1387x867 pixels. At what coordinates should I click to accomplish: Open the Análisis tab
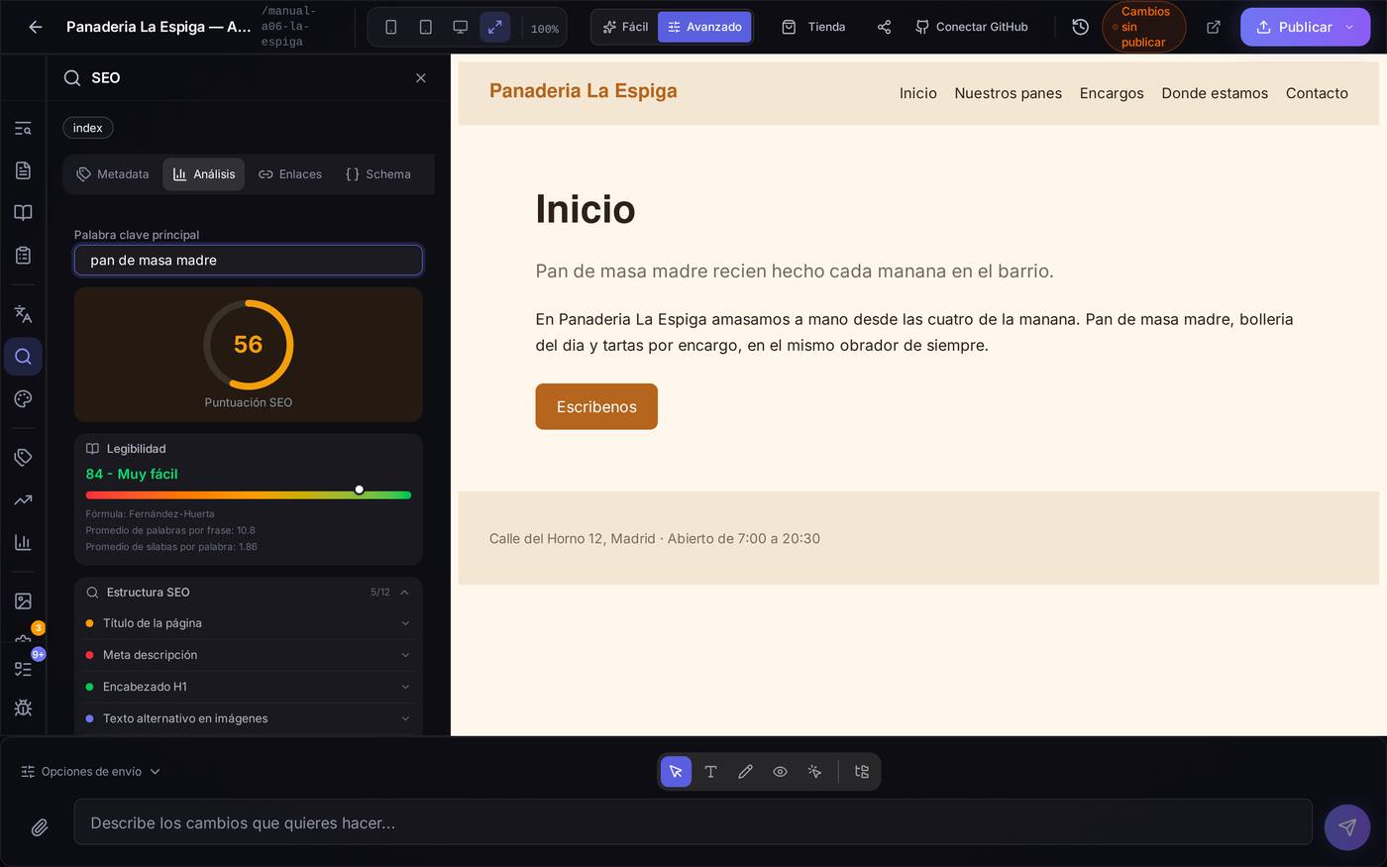[203, 174]
